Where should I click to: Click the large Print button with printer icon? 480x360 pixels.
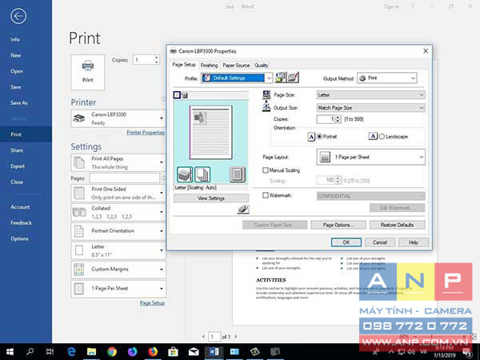[88, 72]
